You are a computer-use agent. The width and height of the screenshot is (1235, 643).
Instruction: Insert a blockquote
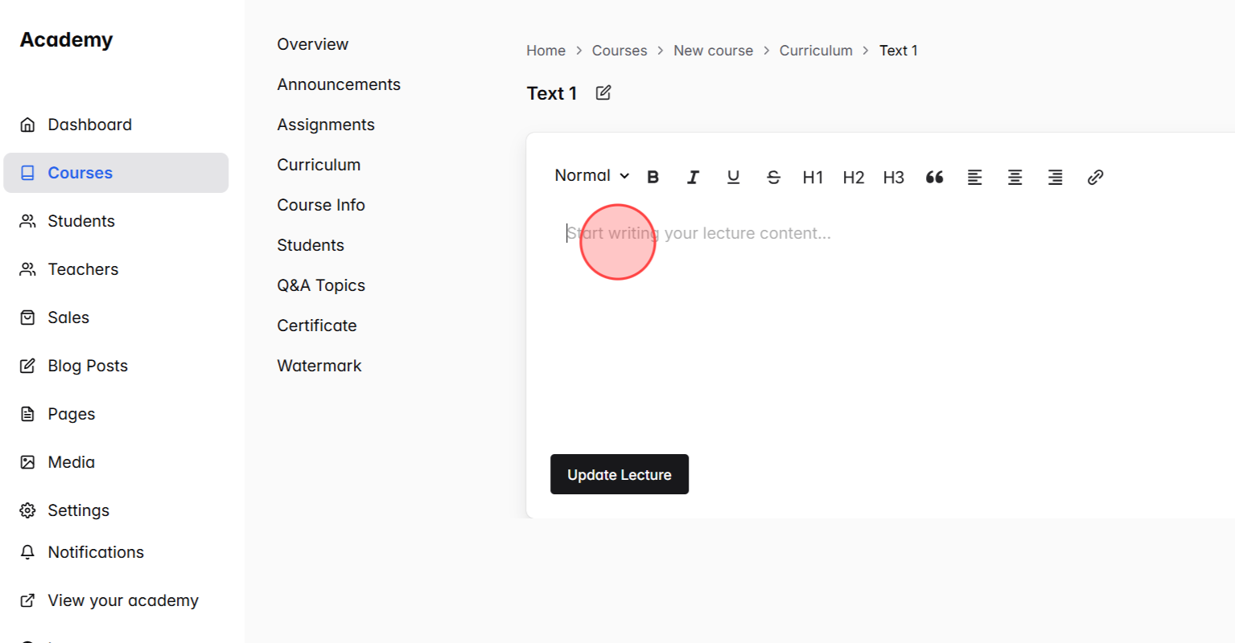point(934,177)
